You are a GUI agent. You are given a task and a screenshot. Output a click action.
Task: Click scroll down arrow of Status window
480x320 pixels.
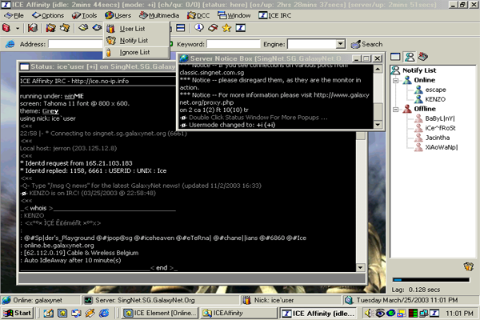point(360,268)
